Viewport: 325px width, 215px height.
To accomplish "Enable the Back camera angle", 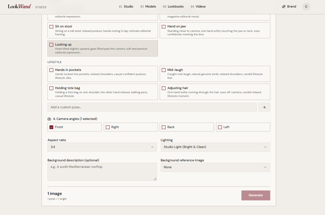I will [x=164, y=127].
